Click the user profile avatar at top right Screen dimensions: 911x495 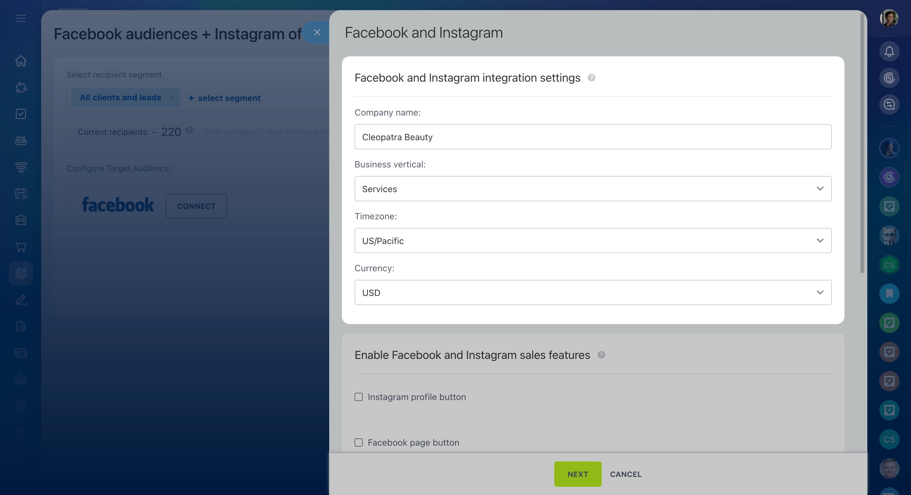(x=889, y=18)
